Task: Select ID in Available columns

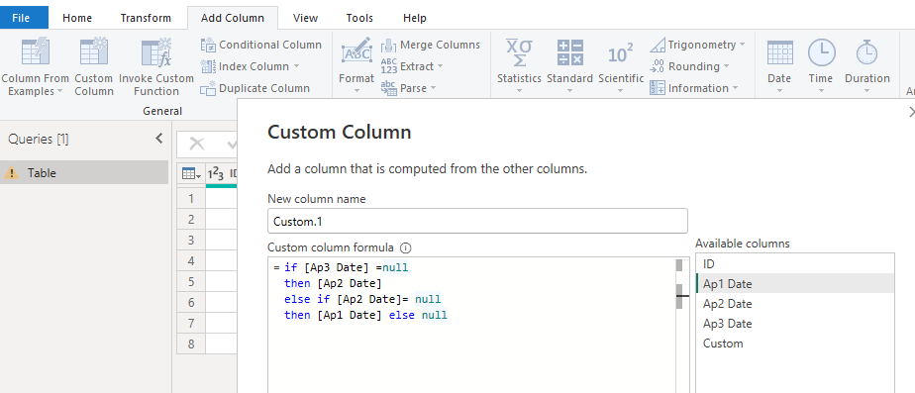Action: tap(795, 264)
